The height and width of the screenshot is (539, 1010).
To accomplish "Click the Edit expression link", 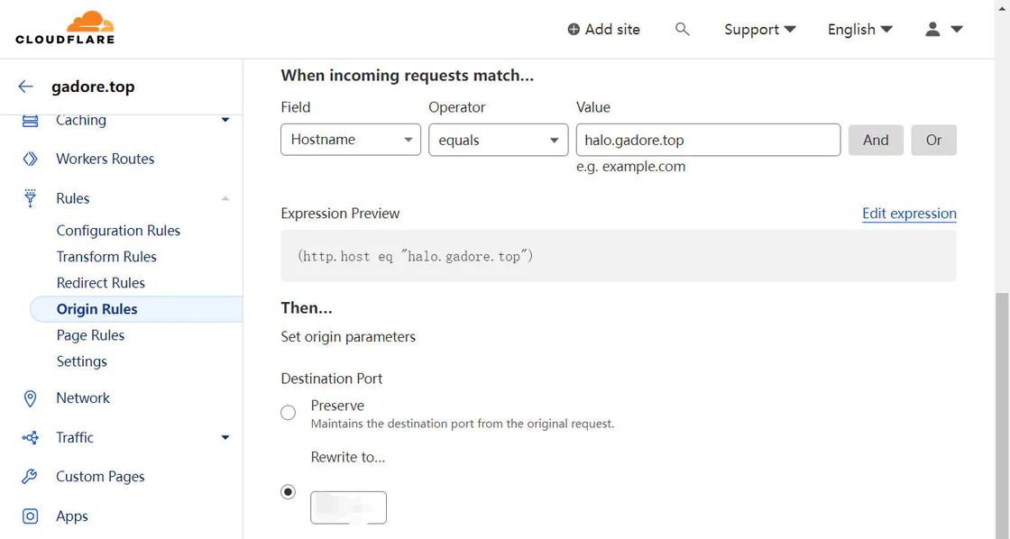I will (x=909, y=214).
